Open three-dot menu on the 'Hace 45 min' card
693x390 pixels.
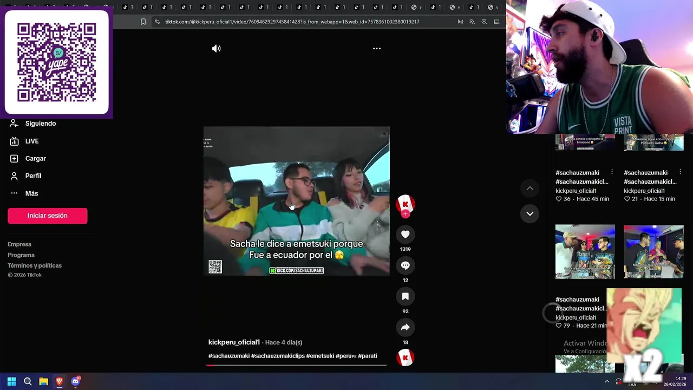(612, 172)
